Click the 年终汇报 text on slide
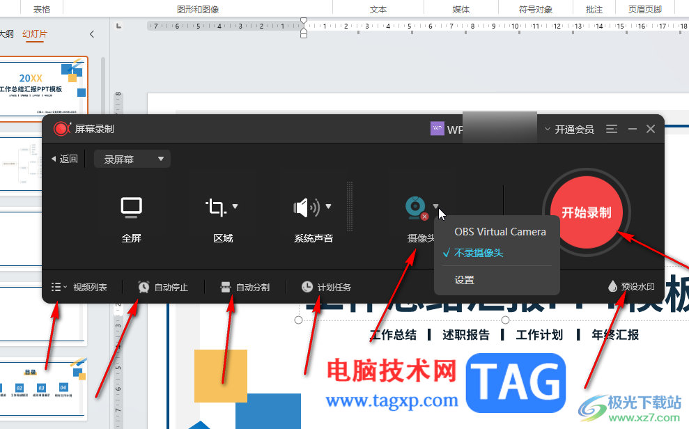The image size is (689, 429). (615, 335)
